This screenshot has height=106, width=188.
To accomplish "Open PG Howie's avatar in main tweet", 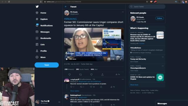I will coord(67,13).
